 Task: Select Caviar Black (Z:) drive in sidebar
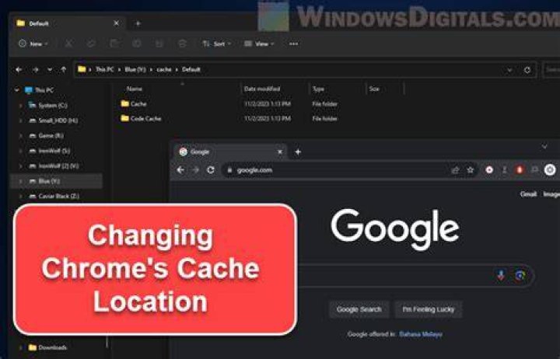click(x=58, y=197)
